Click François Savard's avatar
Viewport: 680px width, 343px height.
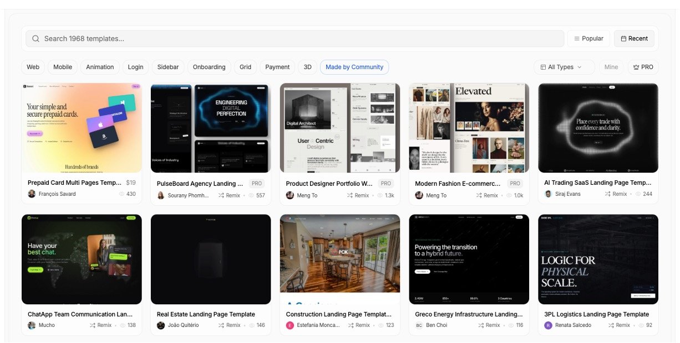point(32,194)
